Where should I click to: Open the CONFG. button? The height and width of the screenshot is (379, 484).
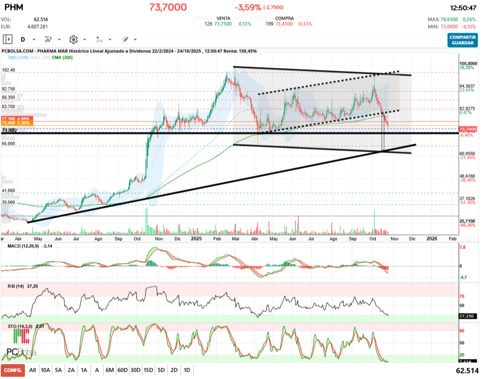(x=12, y=370)
